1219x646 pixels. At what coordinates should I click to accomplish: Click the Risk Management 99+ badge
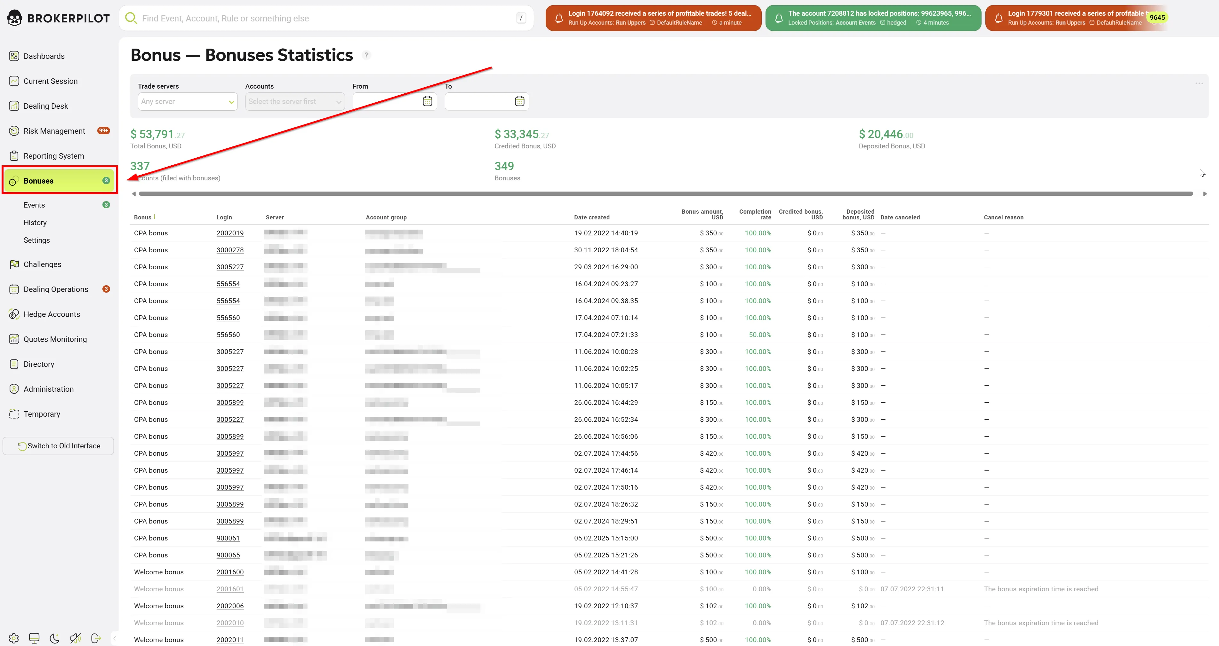(104, 130)
